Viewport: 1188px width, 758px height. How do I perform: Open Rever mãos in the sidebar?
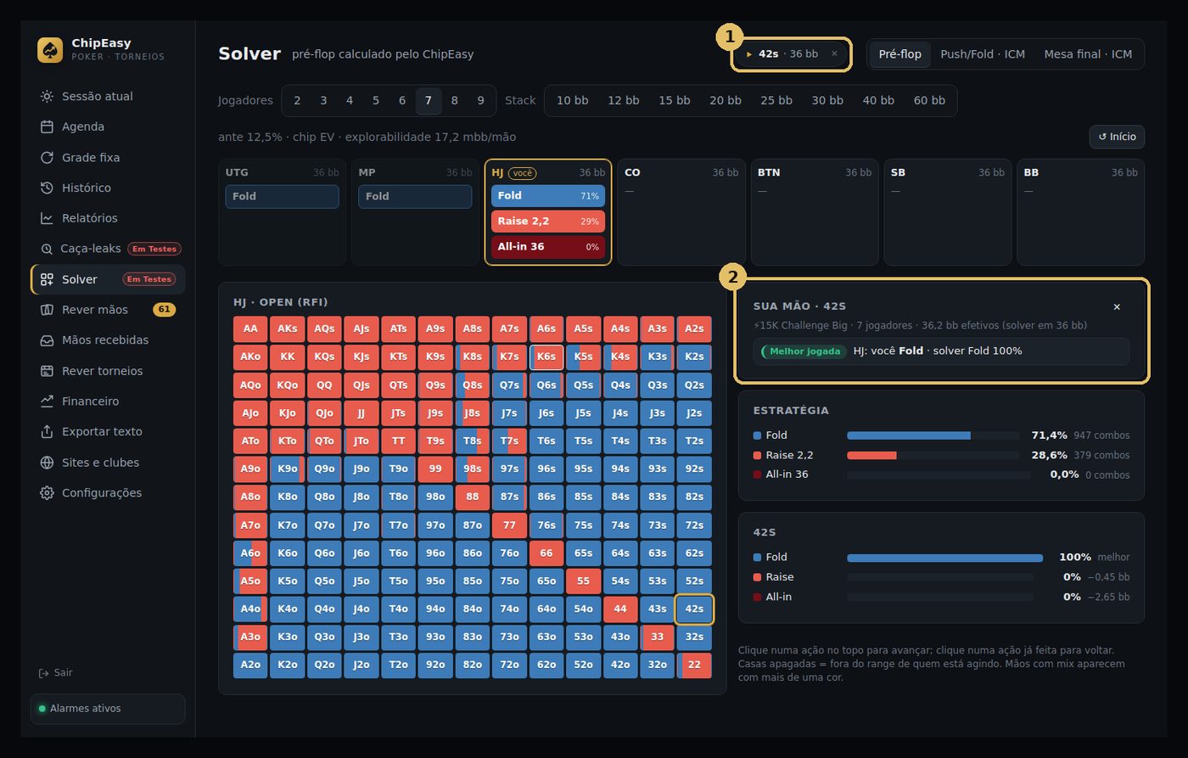point(108,310)
